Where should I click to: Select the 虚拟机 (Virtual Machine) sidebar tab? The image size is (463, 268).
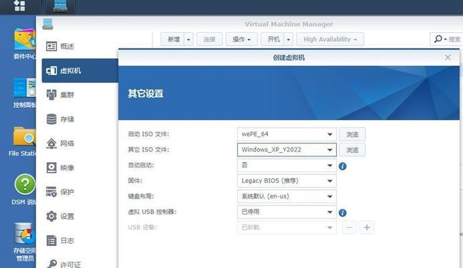[80, 70]
